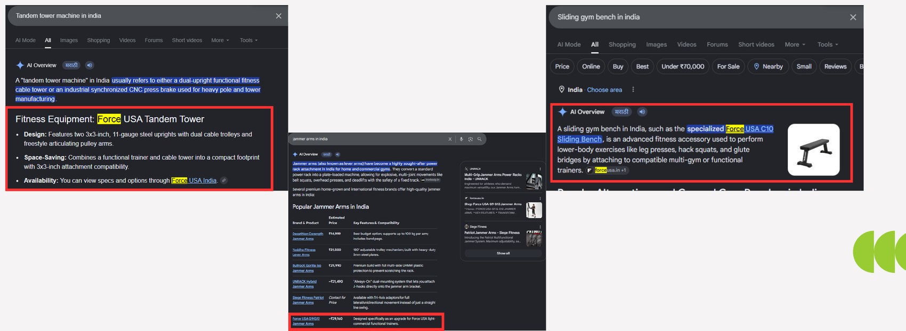Open Force USA G9/G12 Jammer Arms link

click(306, 321)
